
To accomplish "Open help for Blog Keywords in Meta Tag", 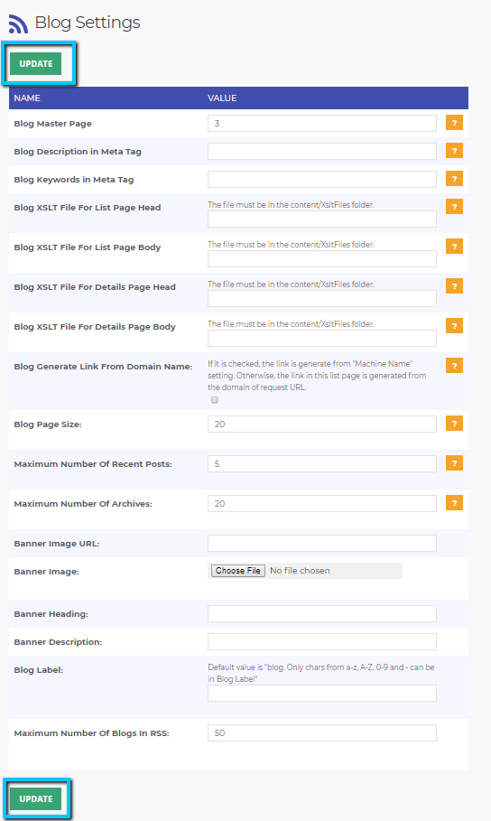I will pos(454,179).
